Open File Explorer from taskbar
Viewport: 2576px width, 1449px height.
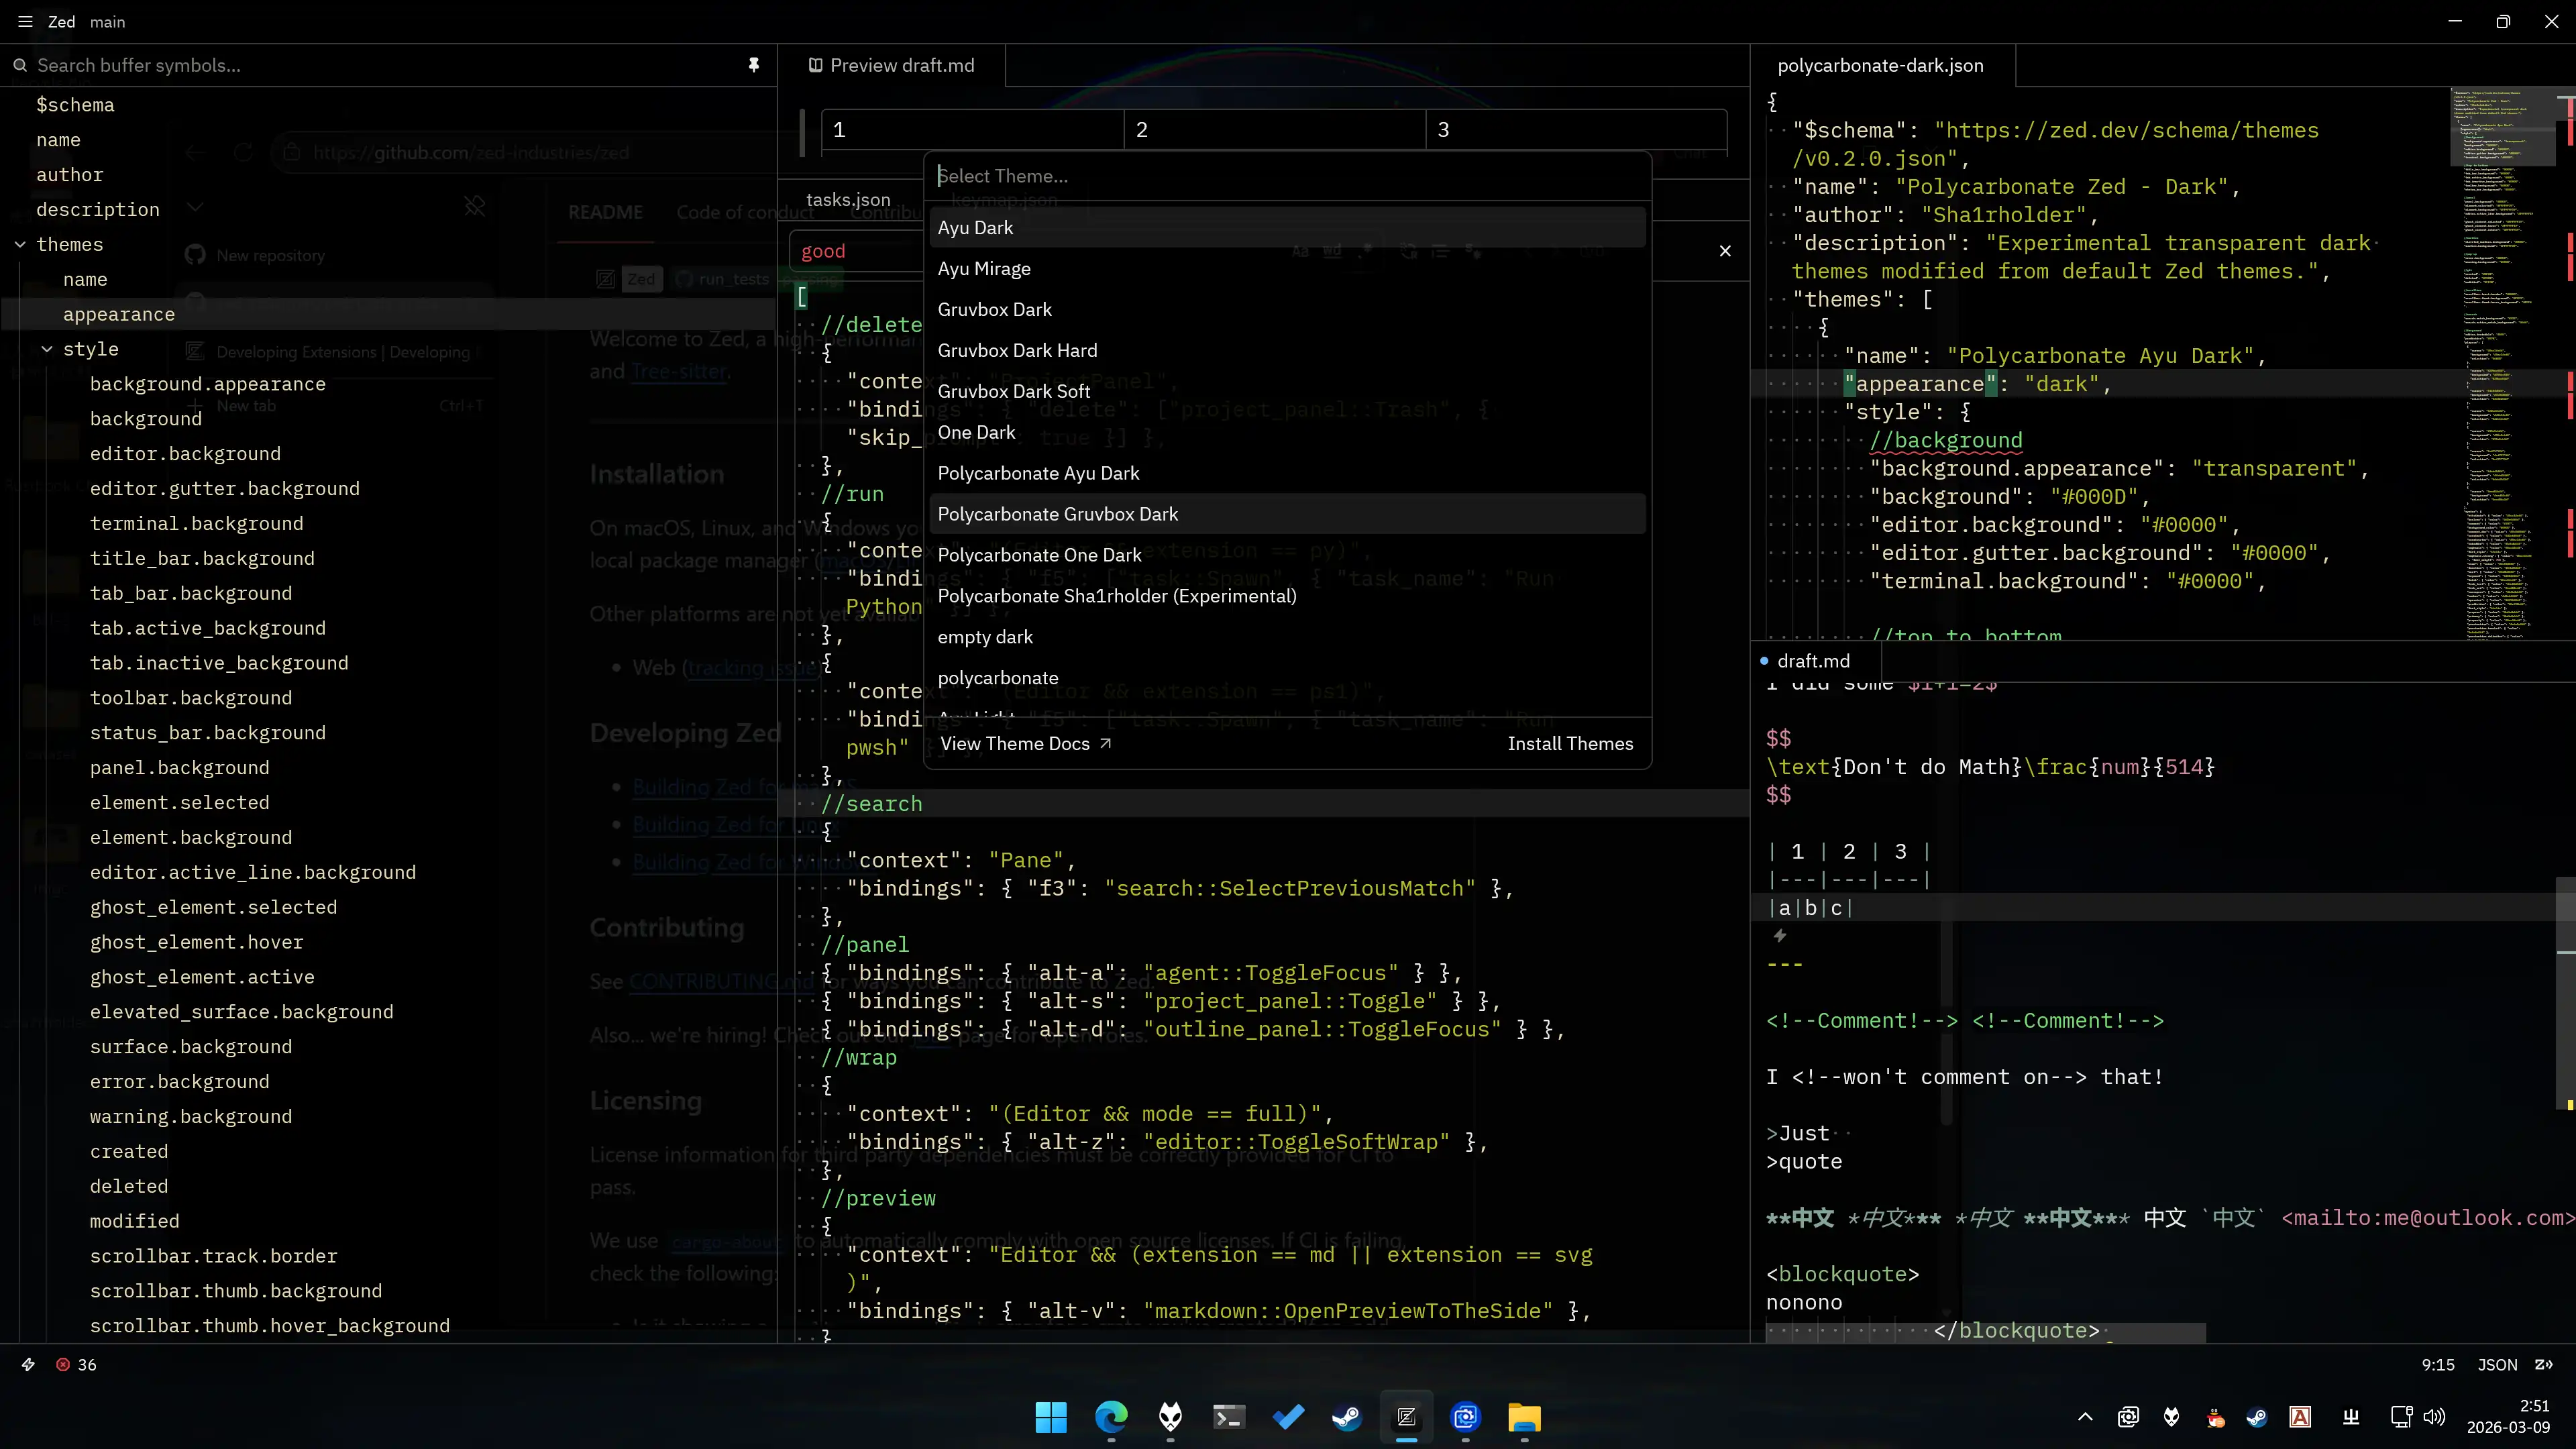coord(1524,1417)
